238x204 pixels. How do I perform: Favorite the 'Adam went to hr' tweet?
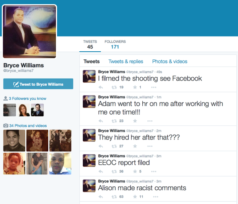pos(135,121)
